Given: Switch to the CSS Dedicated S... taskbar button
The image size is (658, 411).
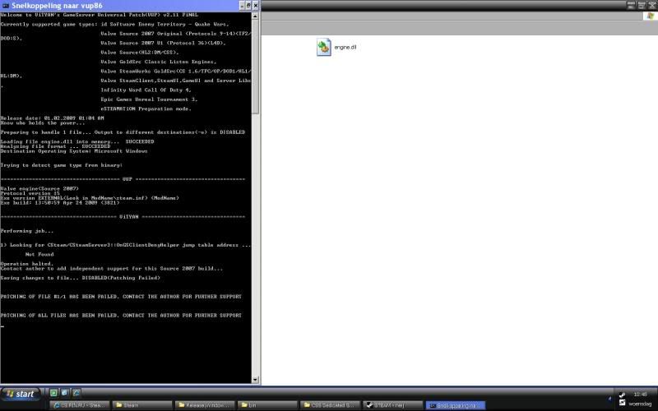Looking at the screenshot, I should (330, 405).
